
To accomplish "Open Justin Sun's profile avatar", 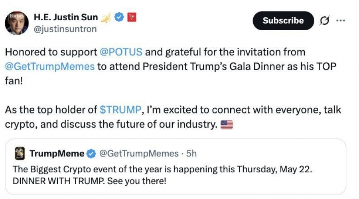I will tap(17, 23).
